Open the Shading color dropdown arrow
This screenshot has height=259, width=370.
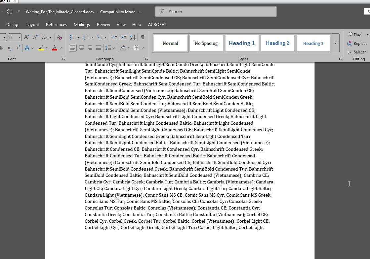(x=129, y=48)
